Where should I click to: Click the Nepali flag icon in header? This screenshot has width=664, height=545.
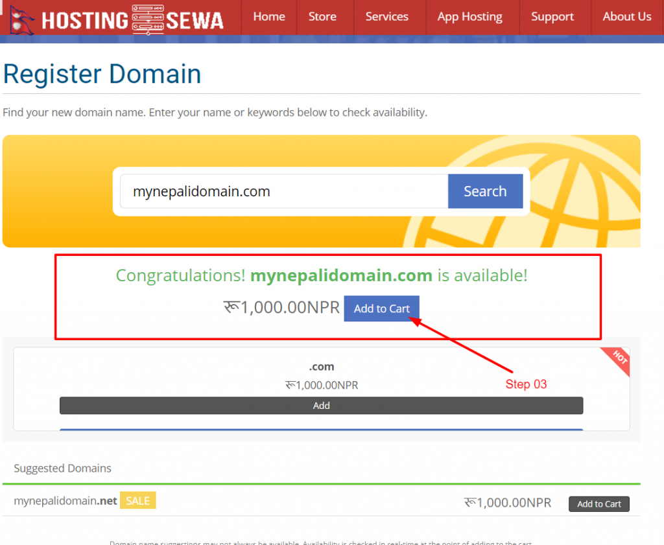coord(19,17)
